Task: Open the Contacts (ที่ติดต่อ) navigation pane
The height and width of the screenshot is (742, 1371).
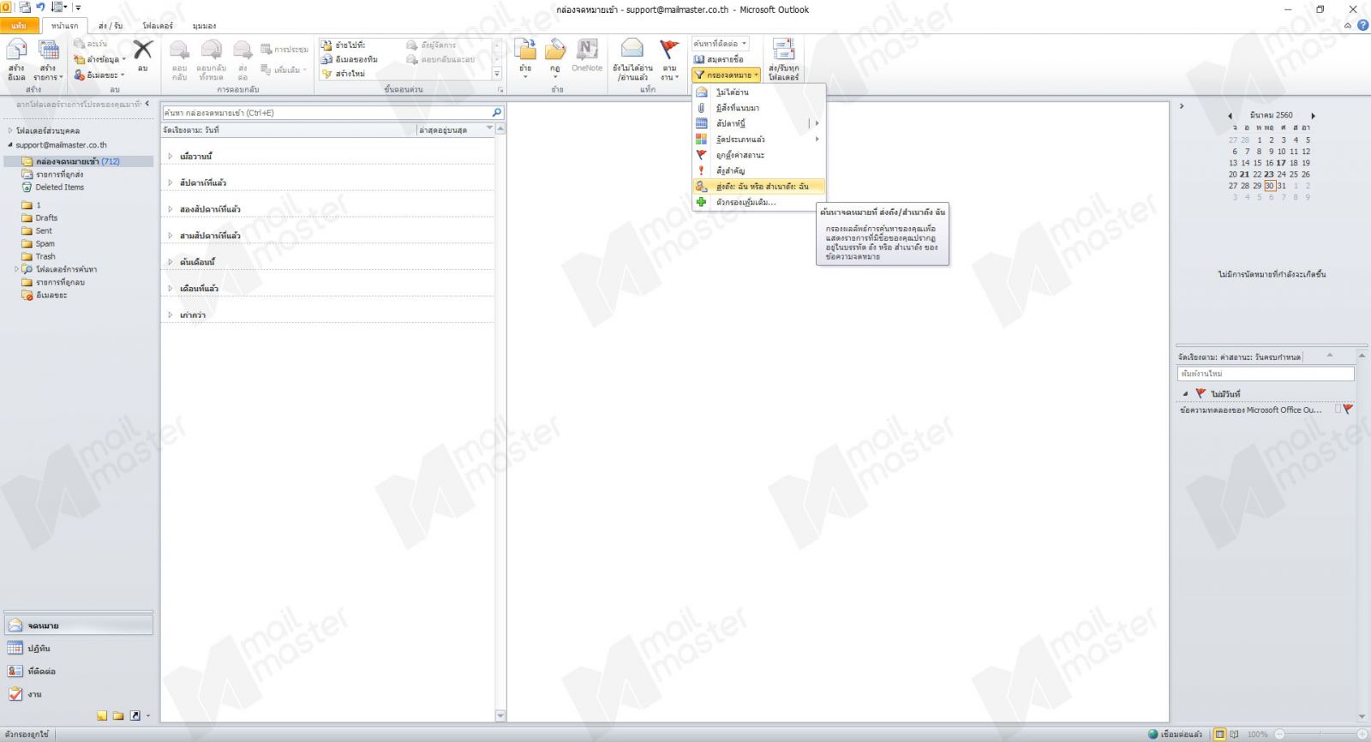Action: click(x=79, y=672)
